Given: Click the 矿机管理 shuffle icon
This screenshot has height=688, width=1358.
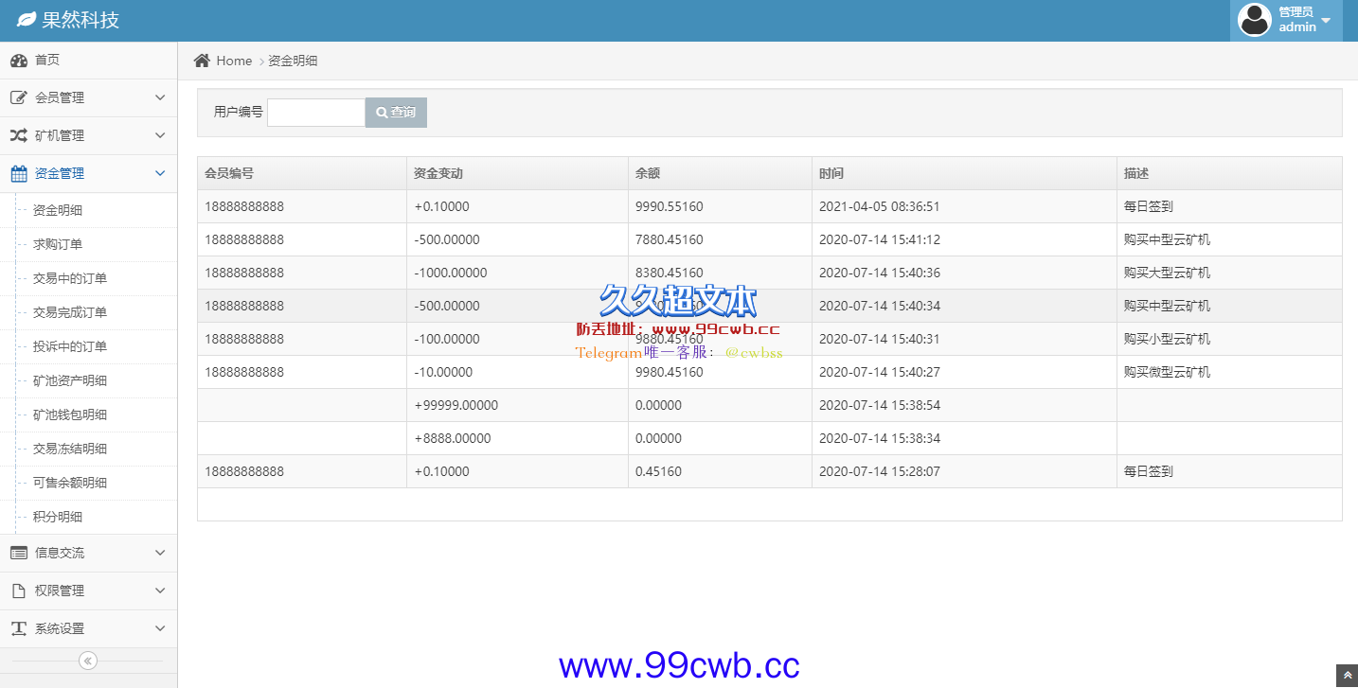Looking at the screenshot, I should (x=19, y=136).
